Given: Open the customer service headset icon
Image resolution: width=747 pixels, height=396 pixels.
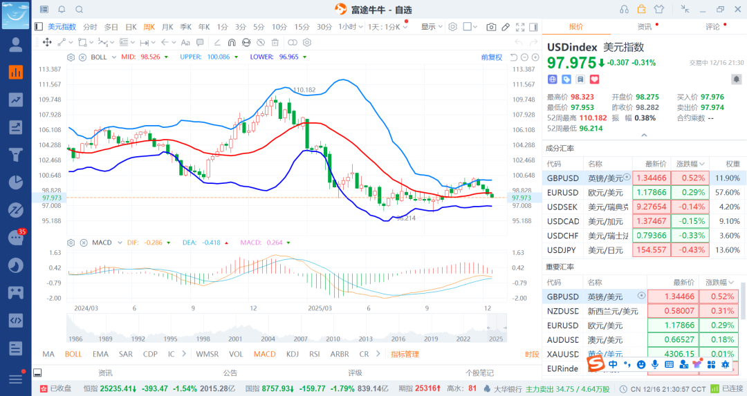Looking at the screenshot, I should pyautogui.click(x=625, y=10).
